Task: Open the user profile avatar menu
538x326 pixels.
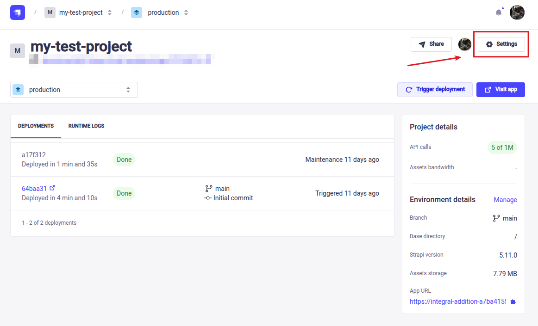Action: 517,12
